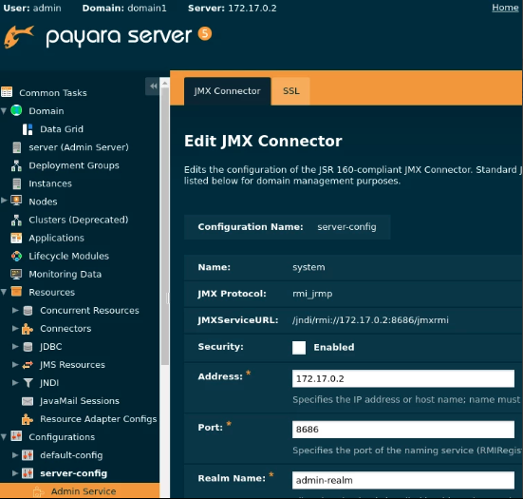Expand the server-config node
The height and width of the screenshot is (499, 523).
point(15,473)
